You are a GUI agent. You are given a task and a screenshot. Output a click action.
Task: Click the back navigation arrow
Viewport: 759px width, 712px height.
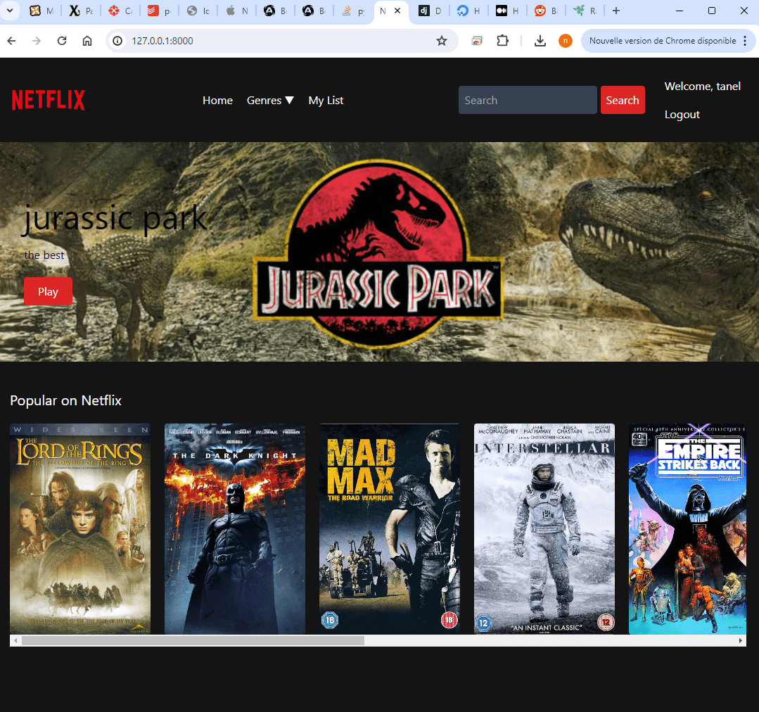tap(11, 40)
